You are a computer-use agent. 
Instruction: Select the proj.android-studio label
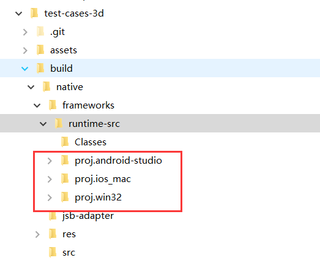pyautogui.click(x=118, y=161)
